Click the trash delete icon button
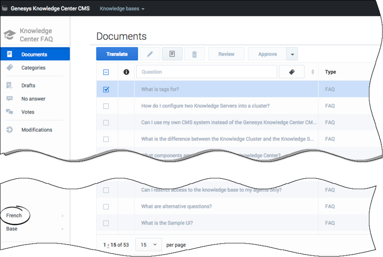Viewport: 383px width, 257px height. coord(194,54)
